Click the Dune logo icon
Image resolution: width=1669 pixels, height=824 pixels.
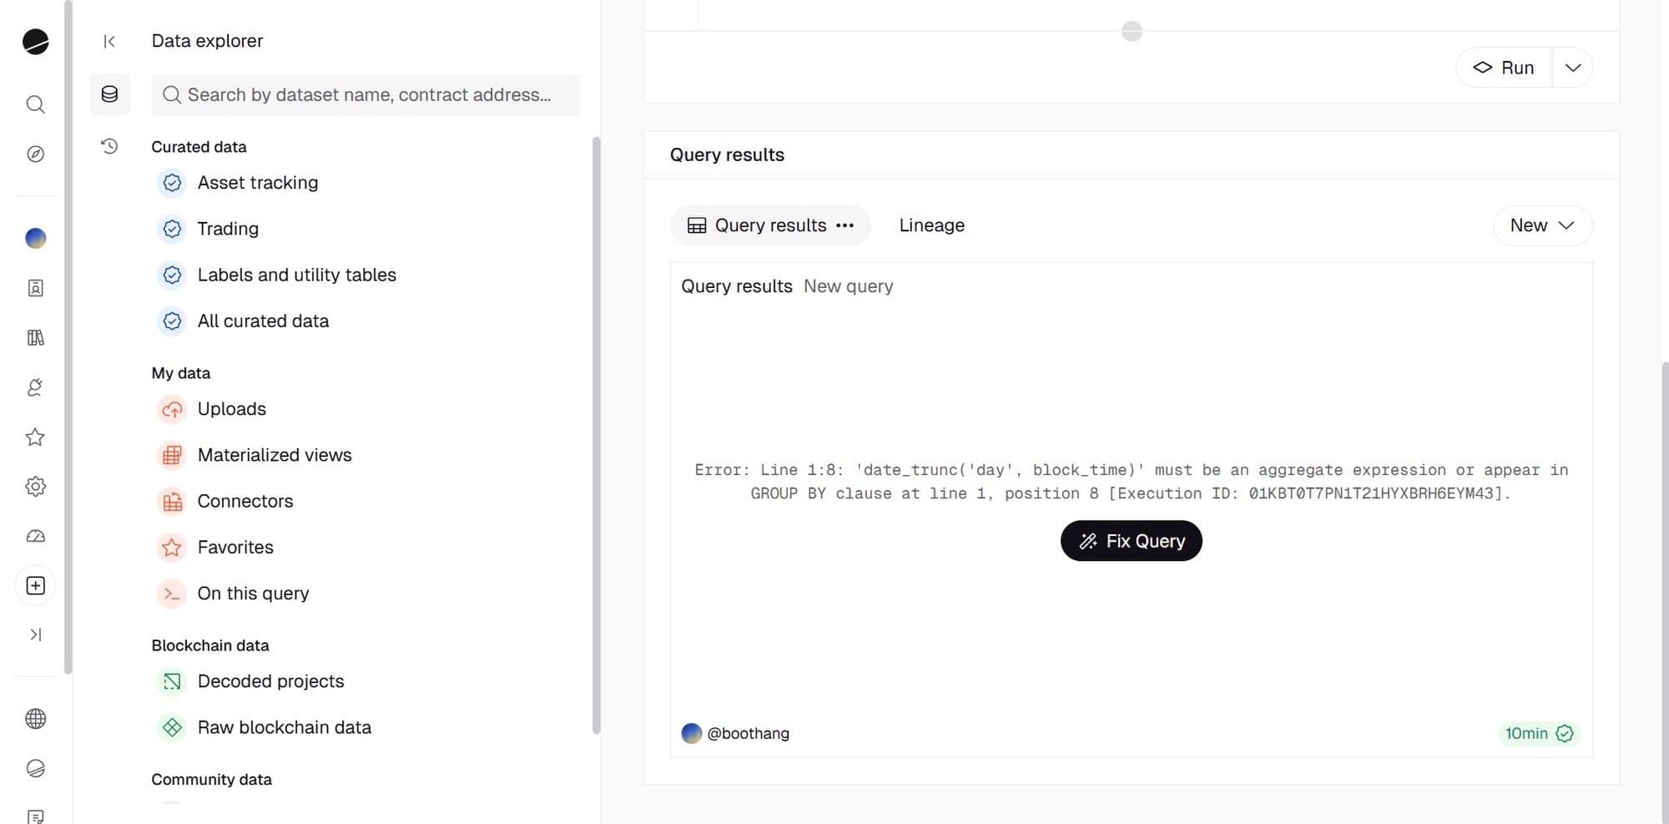click(x=35, y=42)
